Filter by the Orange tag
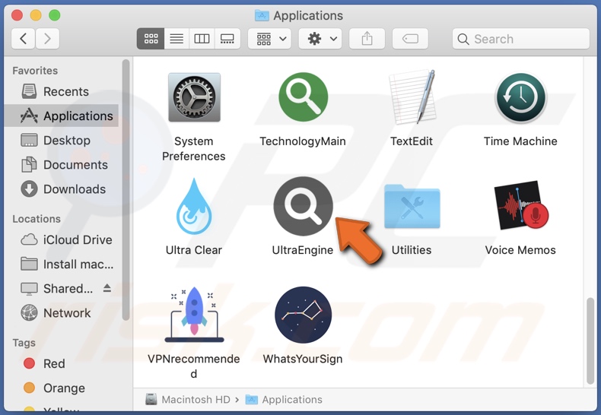This screenshot has width=601, height=415. coord(62,388)
